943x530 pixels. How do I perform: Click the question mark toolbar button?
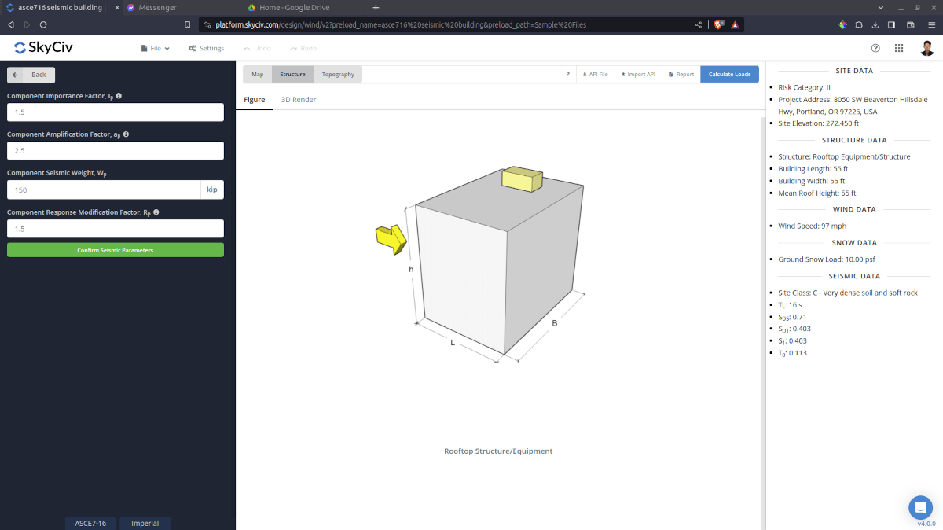pos(567,75)
